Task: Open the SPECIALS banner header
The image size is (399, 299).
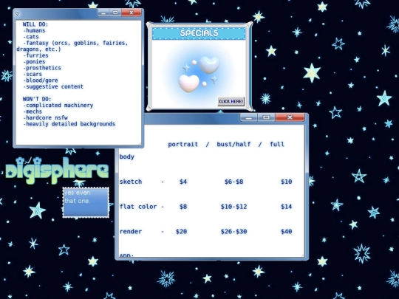Action: tap(199, 33)
